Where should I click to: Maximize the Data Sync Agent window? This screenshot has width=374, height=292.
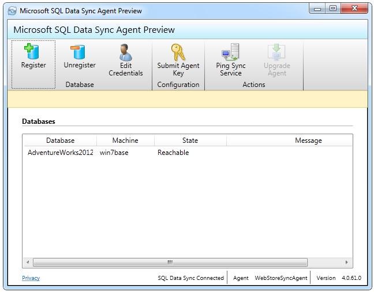click(x=333, y=9)
